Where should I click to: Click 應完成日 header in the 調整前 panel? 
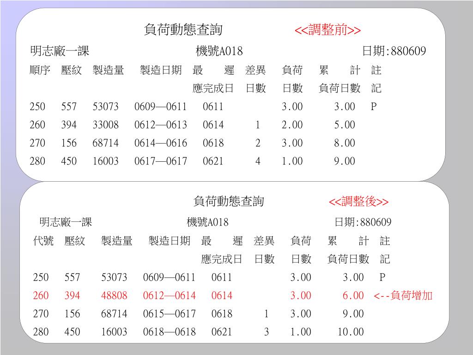point(213,88)
